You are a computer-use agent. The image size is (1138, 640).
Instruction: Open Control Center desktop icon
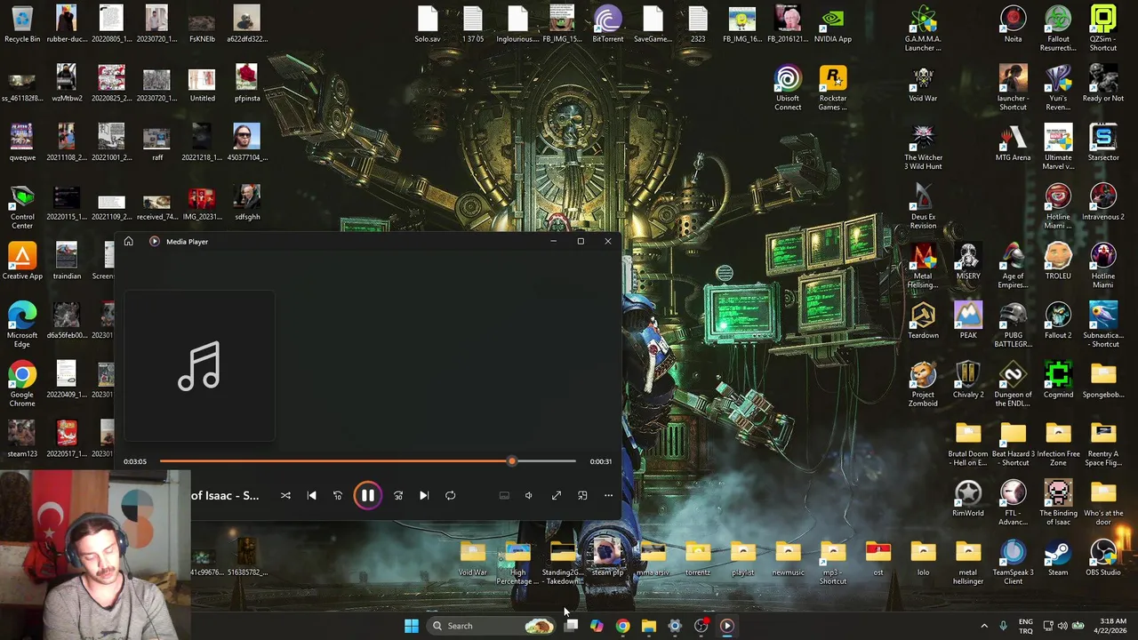point(22,207)
